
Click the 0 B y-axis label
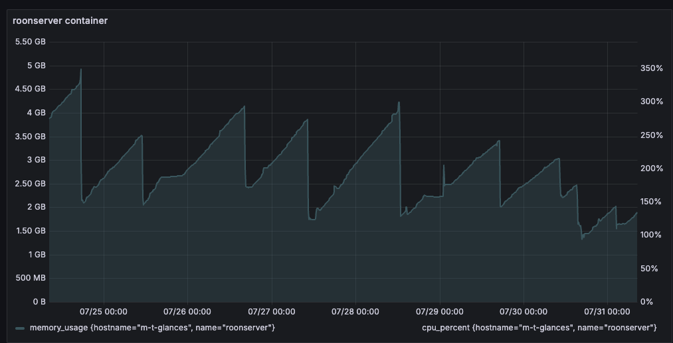tap(39, 302)
